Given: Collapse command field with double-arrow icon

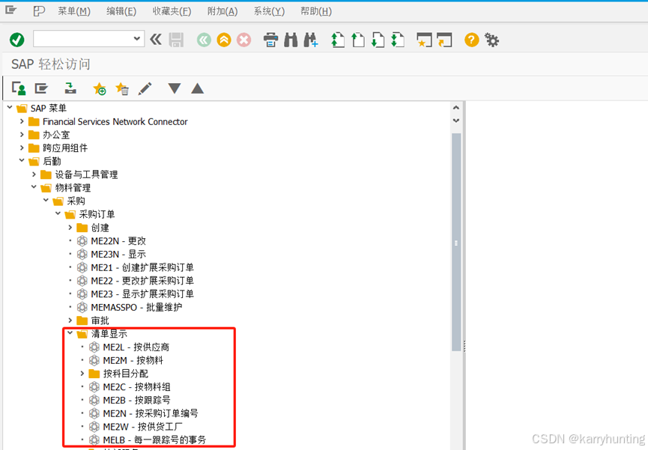Looking at the screenshot, I should [x=156, y=40].
